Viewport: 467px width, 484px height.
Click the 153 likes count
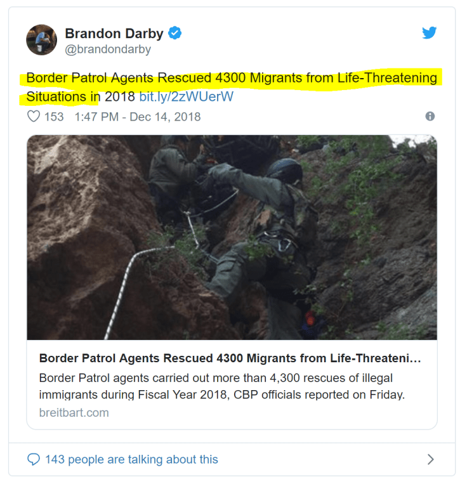[54, 117]
